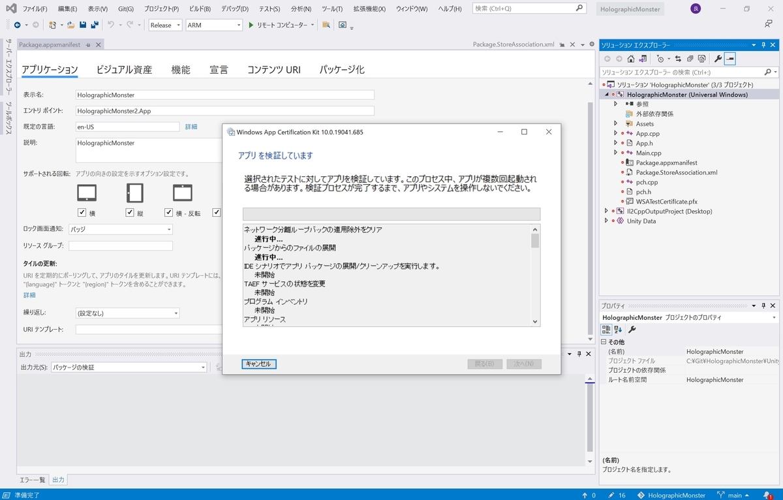Open the Git(G) menu
The image size is (783, 500).
126,9
